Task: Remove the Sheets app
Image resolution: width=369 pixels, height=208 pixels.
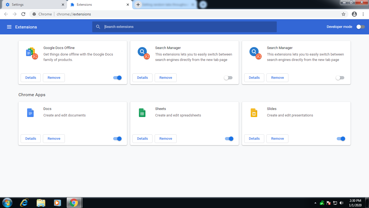Action: 166,139
